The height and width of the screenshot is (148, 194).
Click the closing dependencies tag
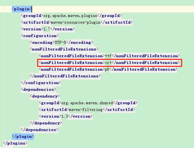point(39,130)
